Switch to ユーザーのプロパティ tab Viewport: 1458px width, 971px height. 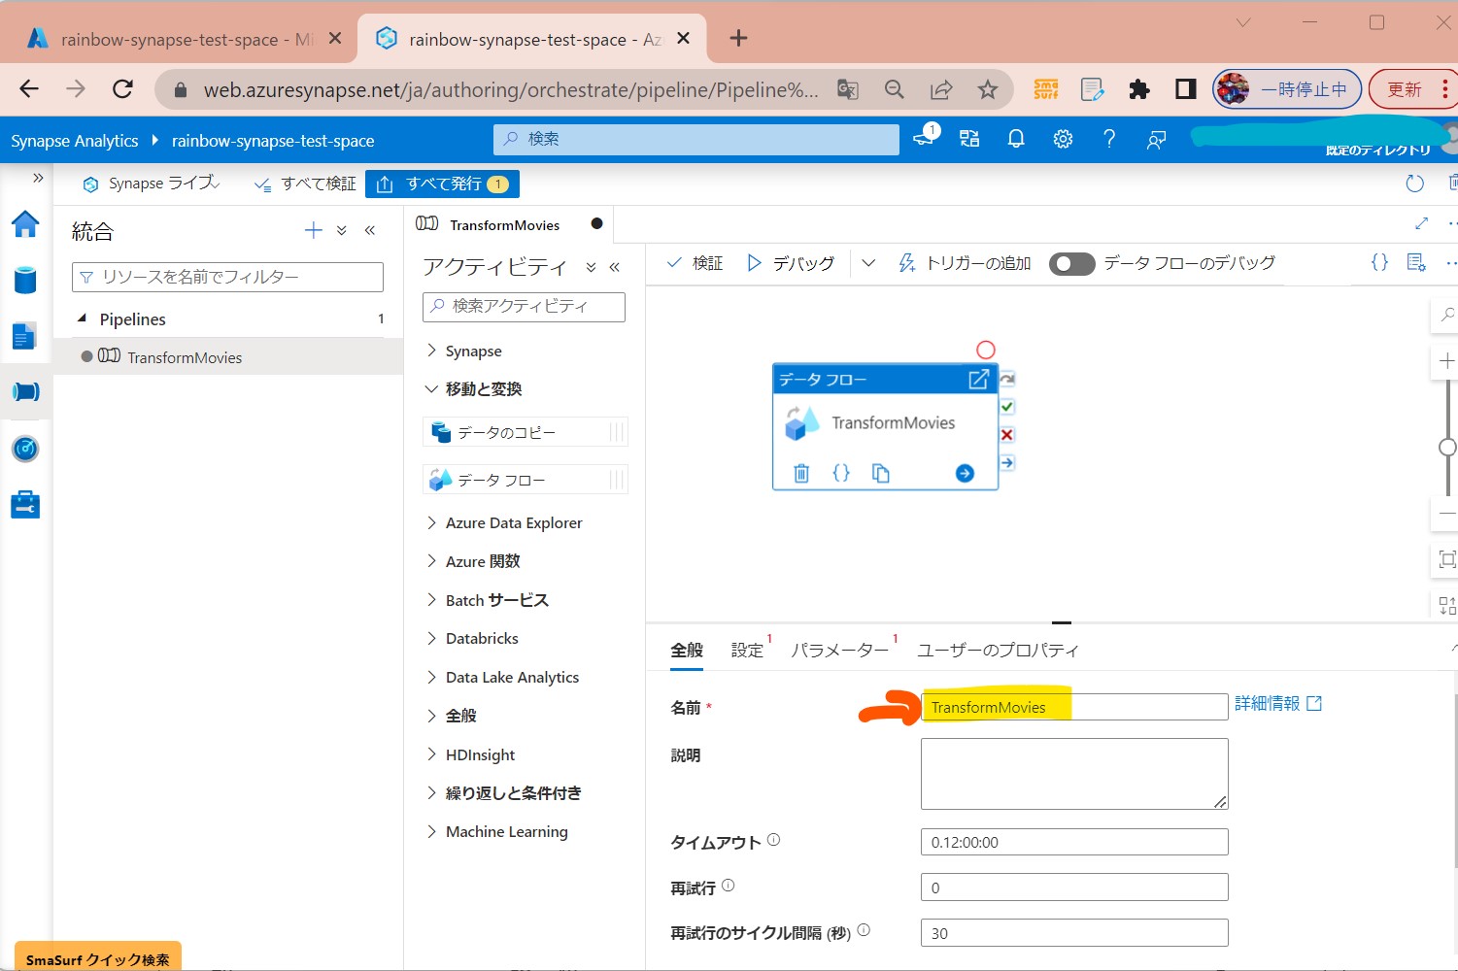pos(998,650)
